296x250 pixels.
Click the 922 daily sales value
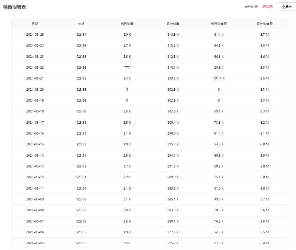coord(127,243)
